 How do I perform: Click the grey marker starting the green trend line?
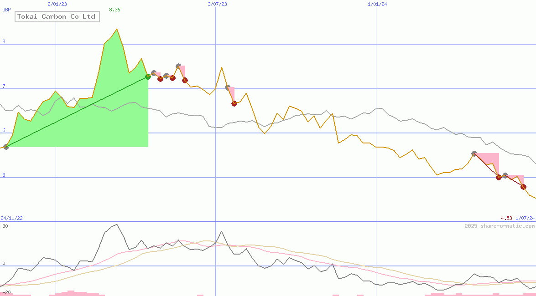click(6, 147)
